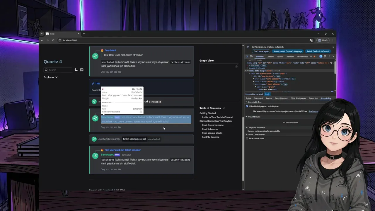View site information for localhost
The width and height of the screenshot is (375, 211).
60,40
